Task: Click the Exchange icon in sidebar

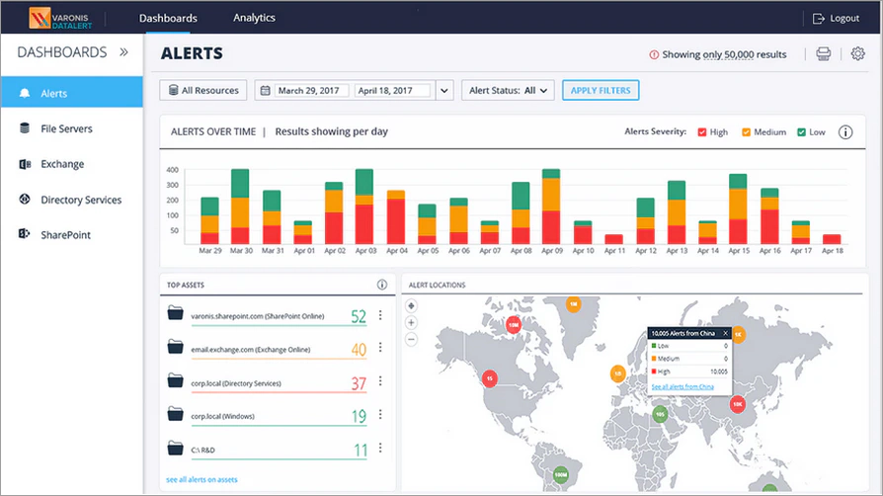Action: coord(25,164)
